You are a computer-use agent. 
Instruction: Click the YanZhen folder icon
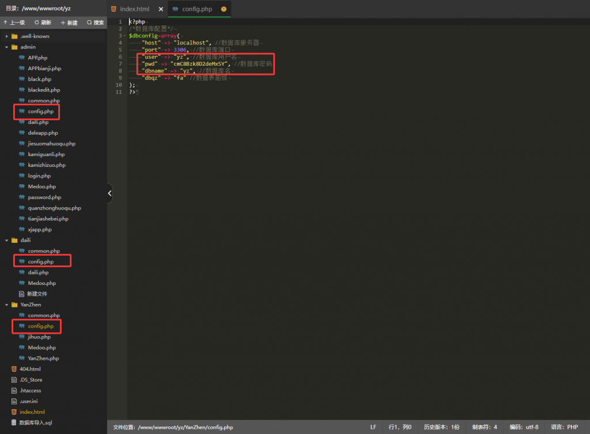[x=14, y=304]
